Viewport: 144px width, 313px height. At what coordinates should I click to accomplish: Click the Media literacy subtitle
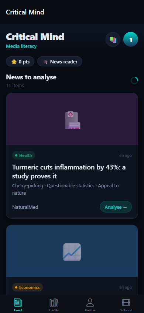[21, 46]
